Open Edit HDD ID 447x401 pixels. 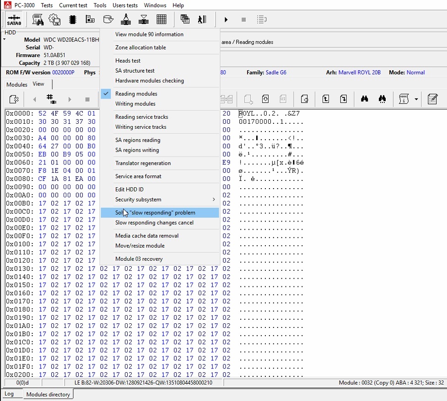160,189
